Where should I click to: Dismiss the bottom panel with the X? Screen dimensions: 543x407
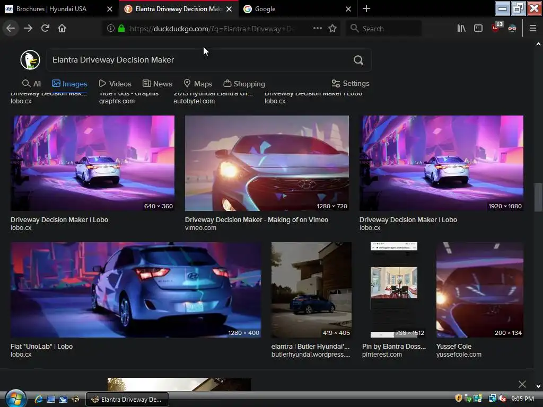coord(522,384)
